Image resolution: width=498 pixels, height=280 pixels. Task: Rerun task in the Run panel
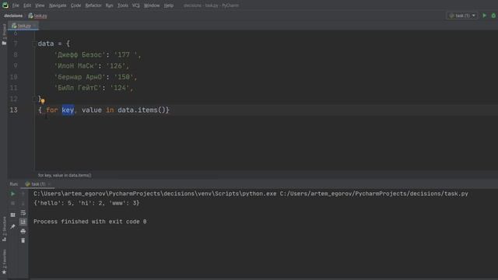[x=12, y=194]
